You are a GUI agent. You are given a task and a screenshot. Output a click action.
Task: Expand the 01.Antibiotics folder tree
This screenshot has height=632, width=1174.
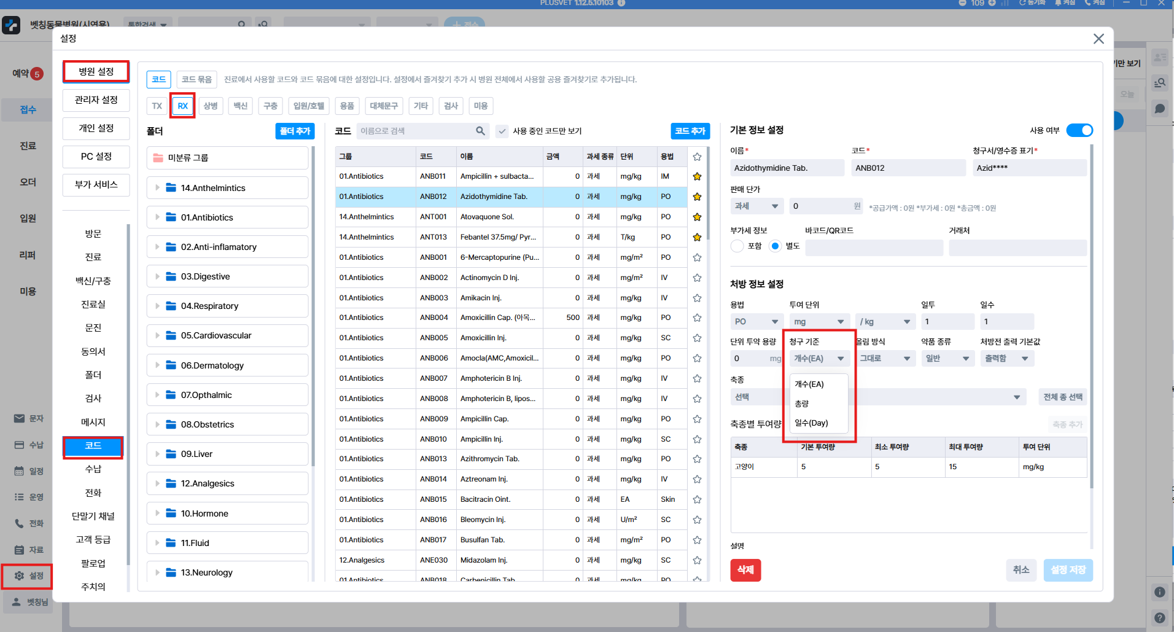tap(157, 217)
